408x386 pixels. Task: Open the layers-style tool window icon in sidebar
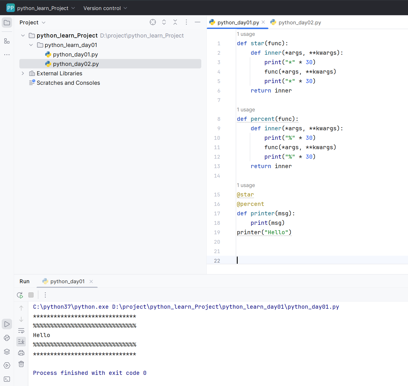[x=7, y=352]
